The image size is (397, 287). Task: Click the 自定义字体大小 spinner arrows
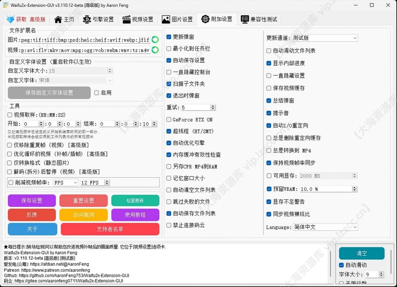click(110, 71)
